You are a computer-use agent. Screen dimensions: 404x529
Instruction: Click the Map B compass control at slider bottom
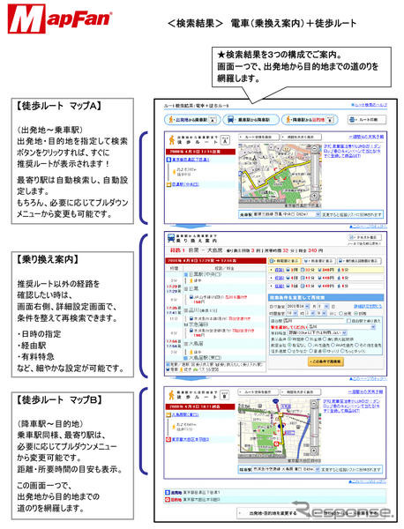tap(314, 451)
